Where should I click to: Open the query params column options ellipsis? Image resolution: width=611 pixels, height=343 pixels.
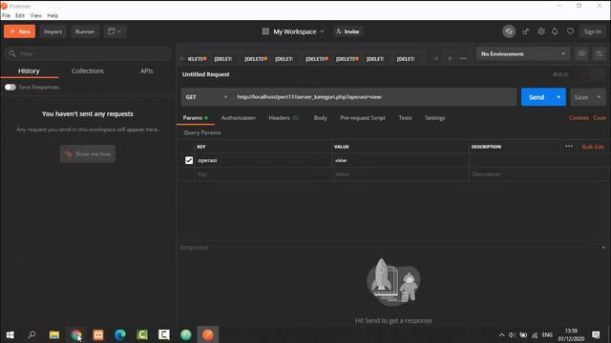(x=569, y=147)
